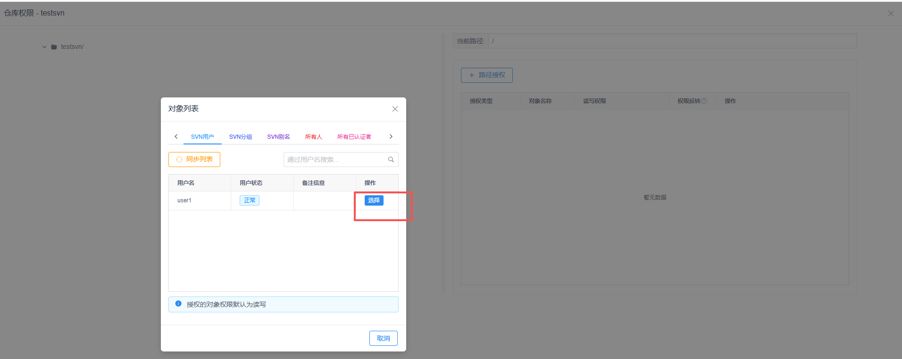
Task: Select the testsvn/ folder in tree
Action: point(72,47)
